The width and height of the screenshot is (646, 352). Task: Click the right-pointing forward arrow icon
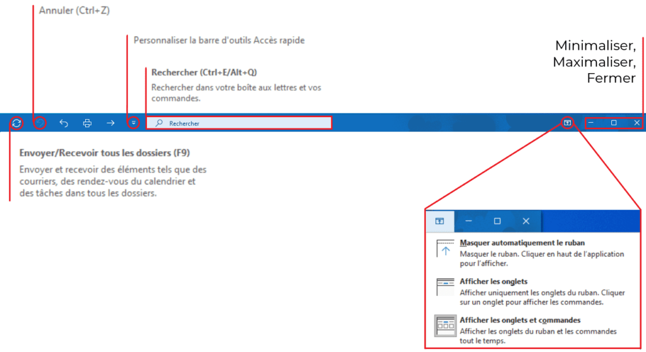point(110,123)
